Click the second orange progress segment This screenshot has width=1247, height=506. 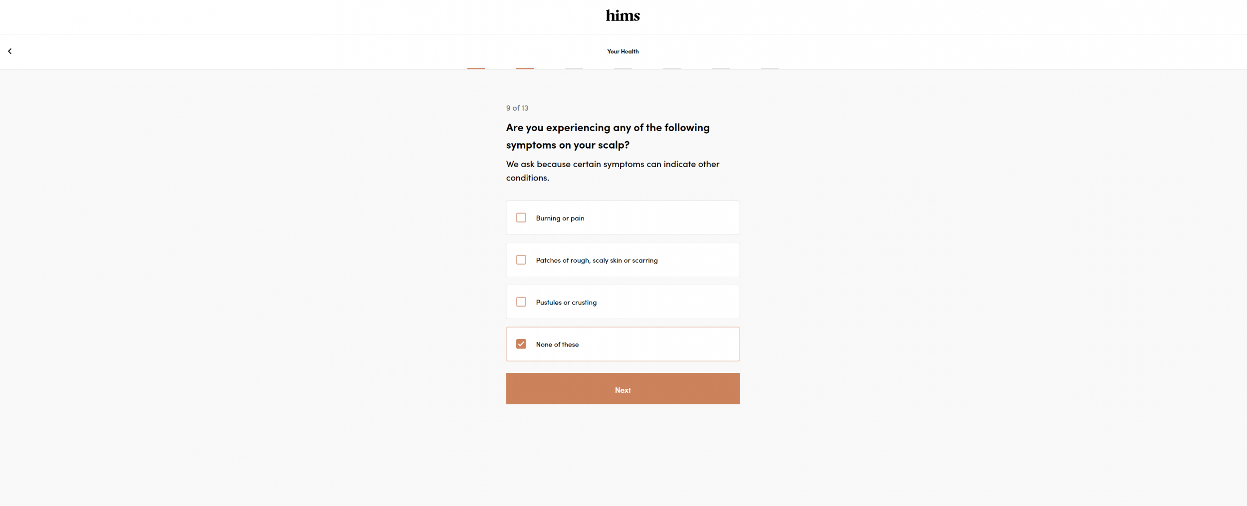click(525, 68)
